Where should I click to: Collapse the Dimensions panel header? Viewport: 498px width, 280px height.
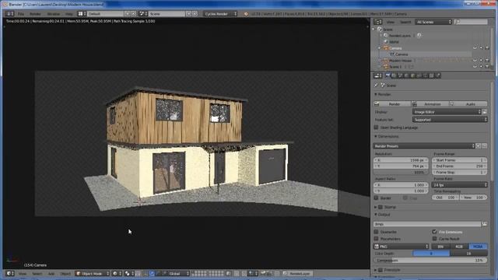tap(387, 137)
